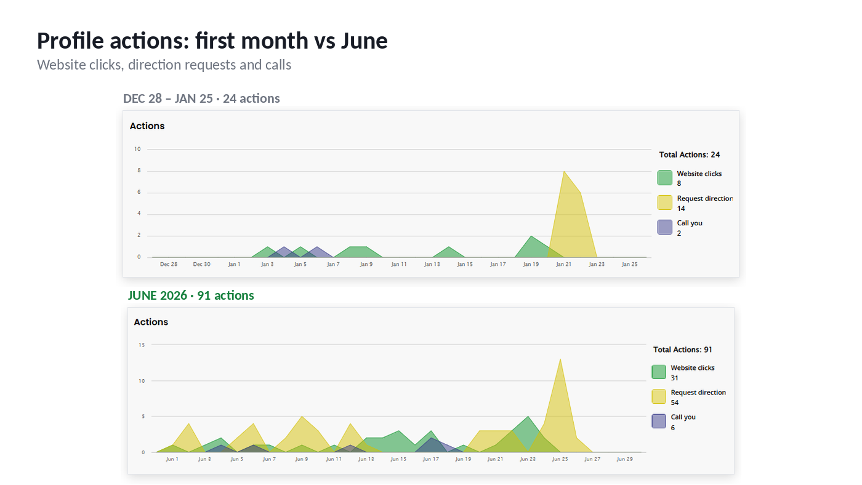Image resolution: width=862 pixels, height=485 pixels.
Task: Click the green Website clicks swatch showing 8
Action: [x=664, y=178]
